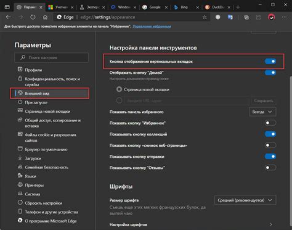Viewport: 292px width, 230px height.
Task: Open Общий доступ, копирование и вставка
Action: coord(50,123)
